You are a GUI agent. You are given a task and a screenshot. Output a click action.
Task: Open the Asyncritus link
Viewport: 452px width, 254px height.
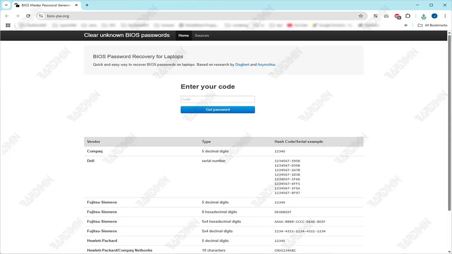[x=266, y=64]
